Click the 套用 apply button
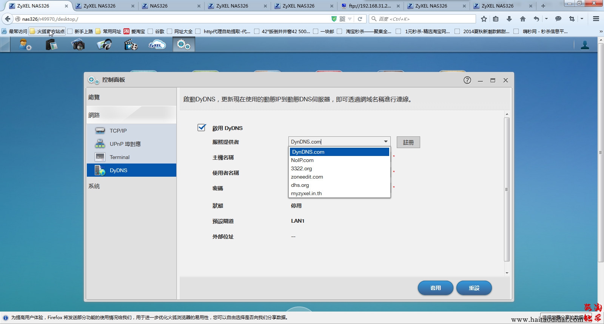The image size is (604, 324). point(435,288)
